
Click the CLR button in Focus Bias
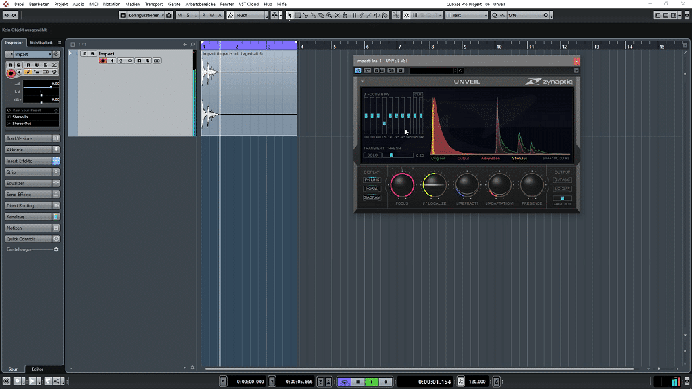(x=418, y=95)
